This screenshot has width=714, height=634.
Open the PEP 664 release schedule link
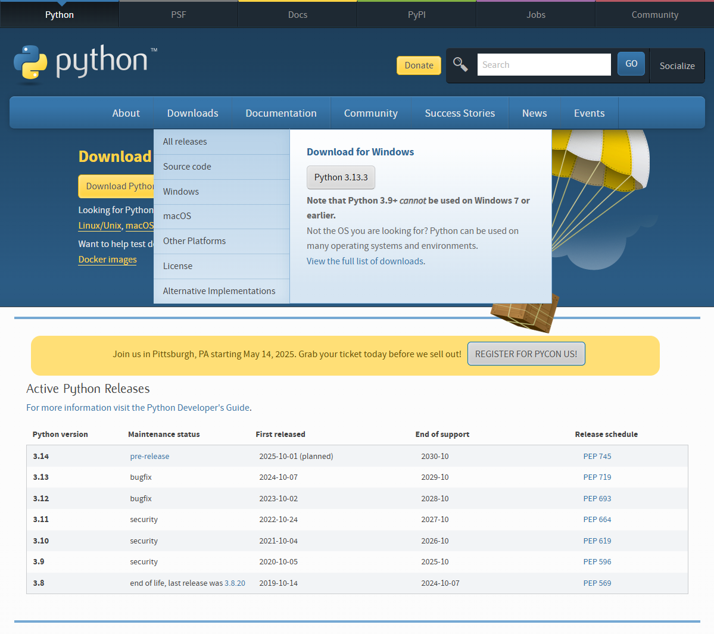[x=597, y=519]
